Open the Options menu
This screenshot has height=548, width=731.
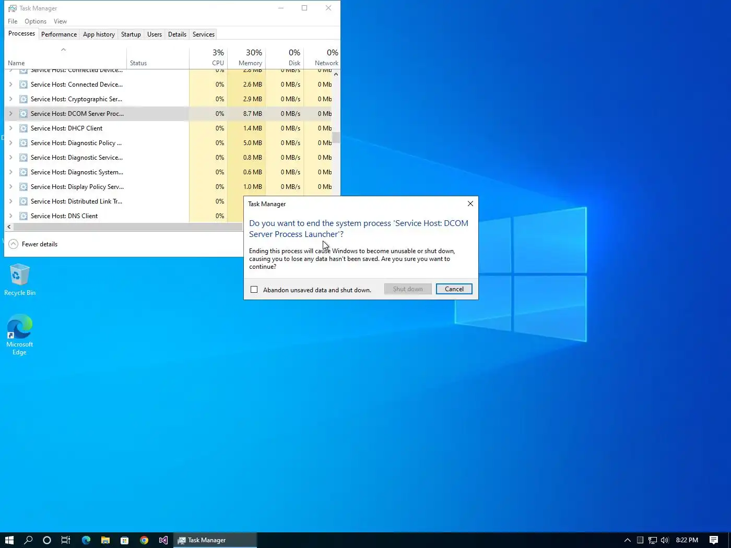pyautogui.click(x=36, y=21)
